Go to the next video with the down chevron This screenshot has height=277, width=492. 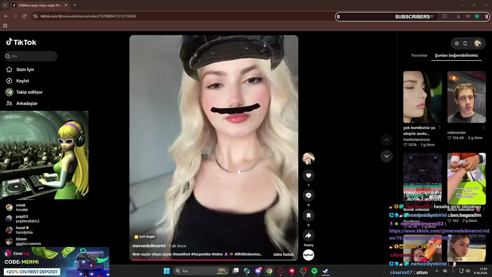(x=386, y=156)
